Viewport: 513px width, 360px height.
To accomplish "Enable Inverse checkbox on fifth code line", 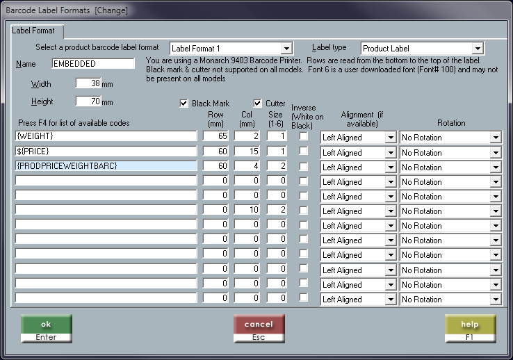I will coord(304,195).
